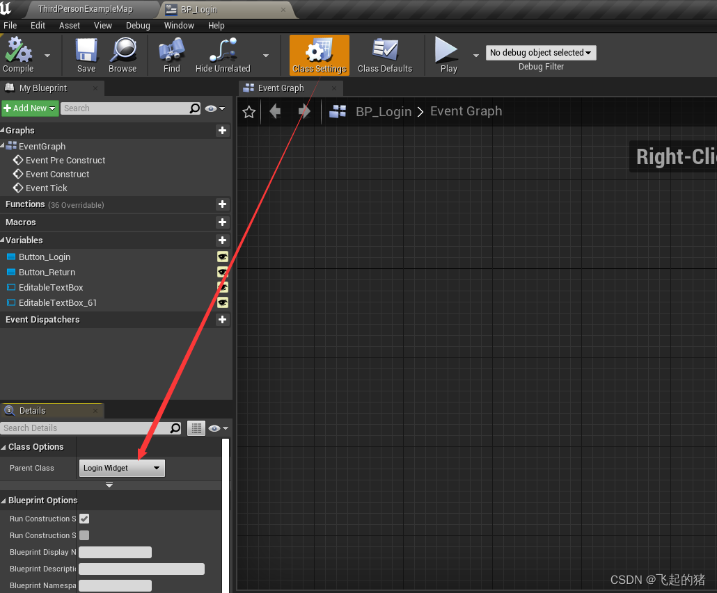The height and width of the screenshot is (593, 717).
Task: Add a new Variable with the plus button
Action: [222, 240]
